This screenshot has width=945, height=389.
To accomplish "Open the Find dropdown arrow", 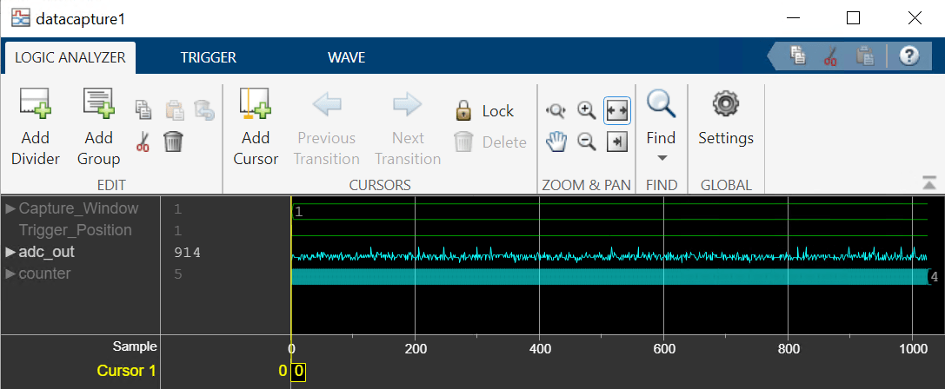I will pyautogui.click(x=661, y=158).
